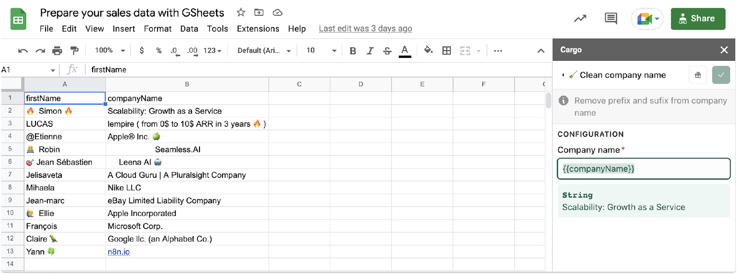Viewport: 737px width, 274px height.
Task: Redo the last action
Action: 41,51
